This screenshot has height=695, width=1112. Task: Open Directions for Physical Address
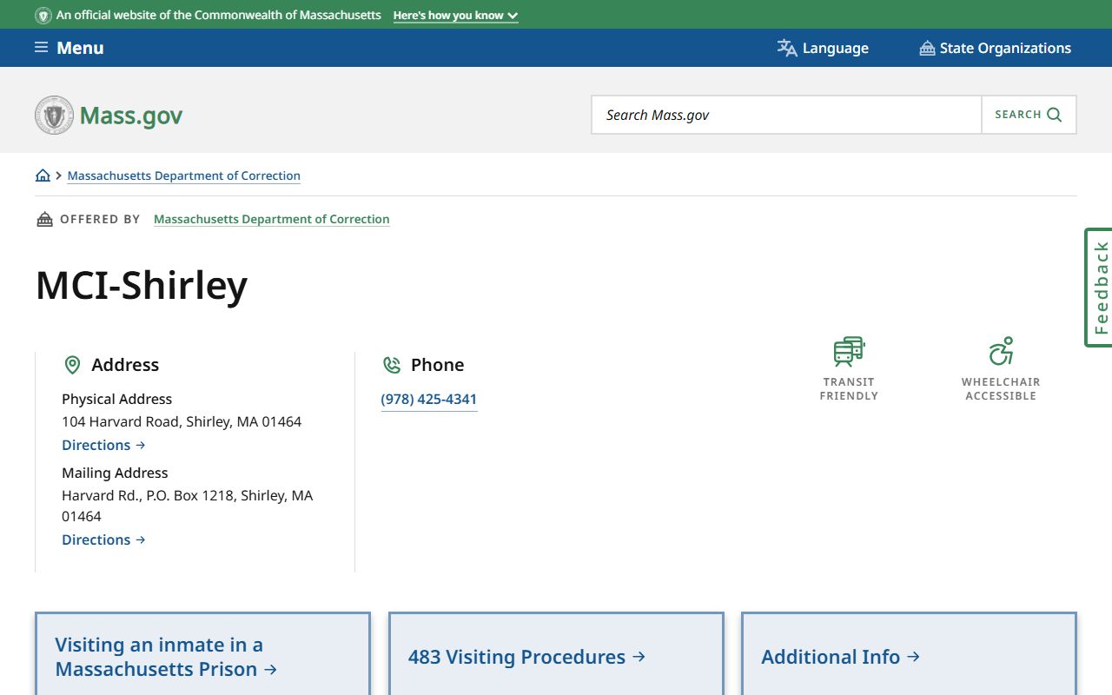[x=103, y=445]
